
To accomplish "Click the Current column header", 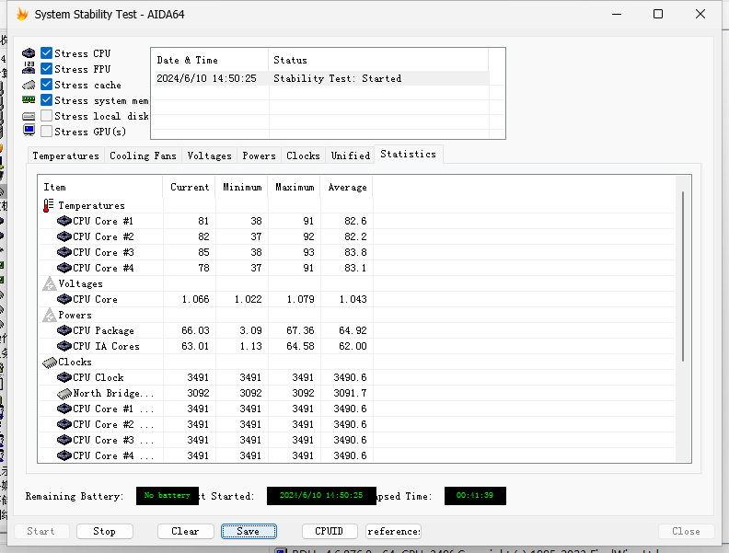I will click(190, 188).
